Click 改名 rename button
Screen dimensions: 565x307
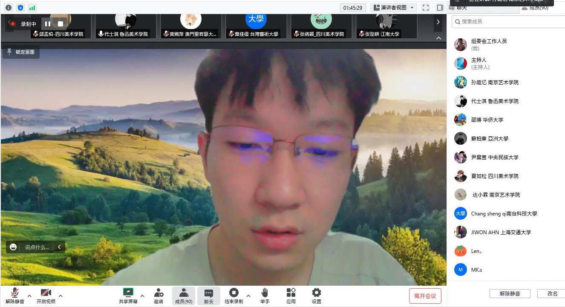click(x=551, y=293)
